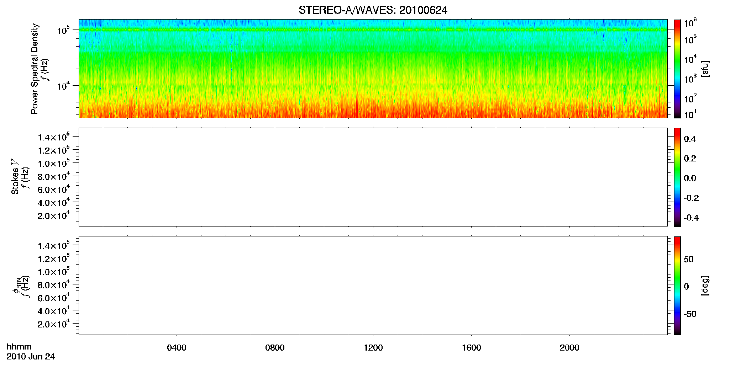Select the "hhmm" time format label
The height and width of the screenshot is (384, 746).
coord(19,347)
